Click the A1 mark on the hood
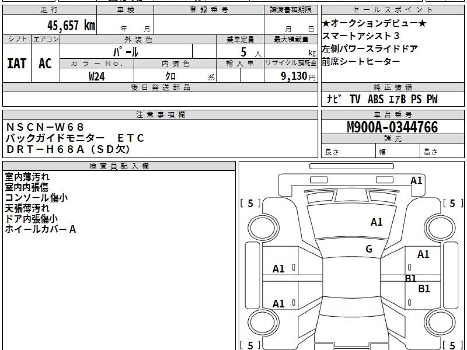This screenshot has height=350, width=467. pos(377,222)
